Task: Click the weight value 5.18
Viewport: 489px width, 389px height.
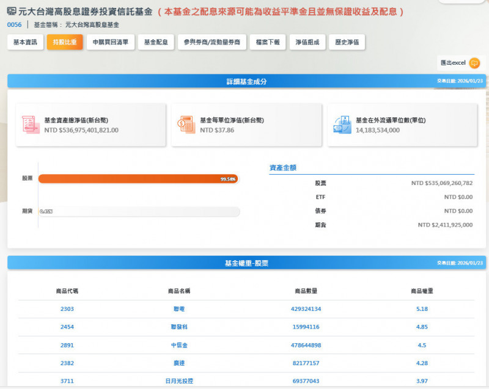Action: [x=422, y=309]
